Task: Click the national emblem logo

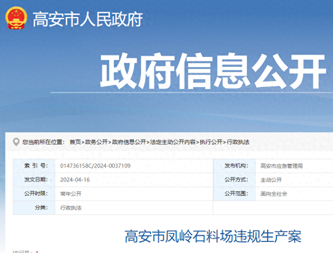Action: [x=16, y=18]
